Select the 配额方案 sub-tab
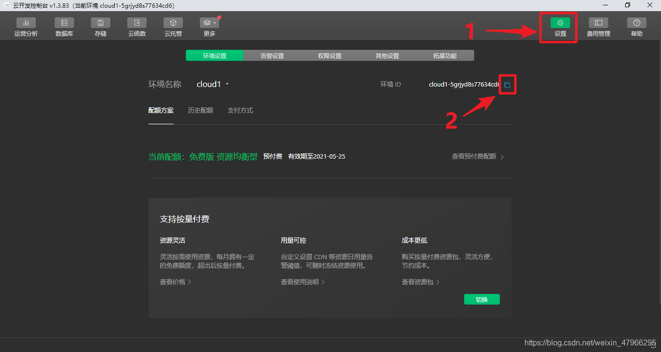 coord(161,110)
